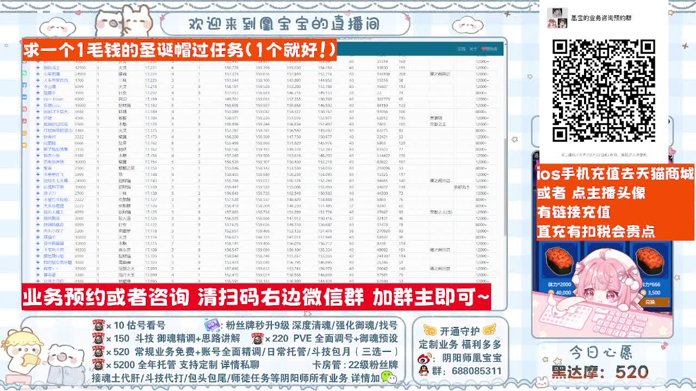Expand the row priced 24500
Viewport: 696px width, 391px height.
coord(38,181)
